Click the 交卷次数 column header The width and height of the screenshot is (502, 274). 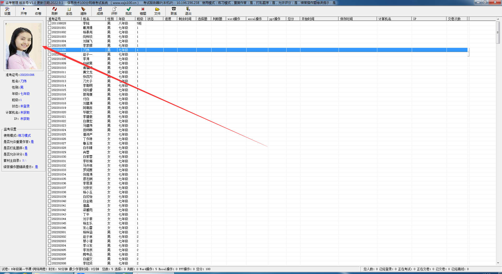coord(457,19)
